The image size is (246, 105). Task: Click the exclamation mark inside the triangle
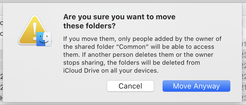[x=34, y=31]
